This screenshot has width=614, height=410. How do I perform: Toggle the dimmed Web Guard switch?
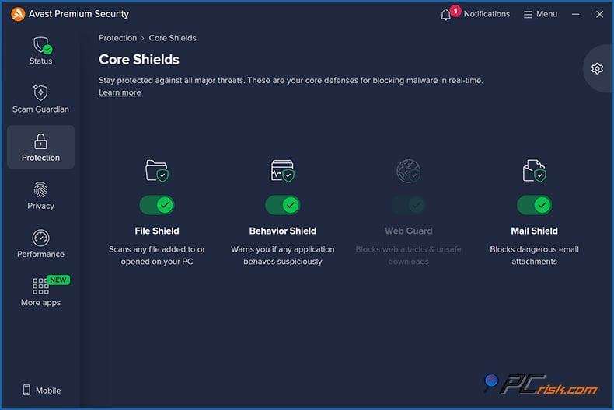(408, 205)
